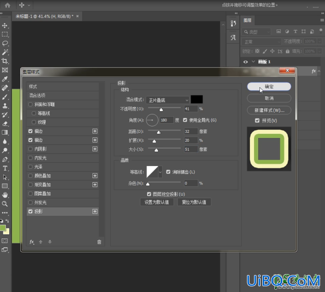
Task: Open Move tool preset dropdown in options bar
Action: pos(29,5)
